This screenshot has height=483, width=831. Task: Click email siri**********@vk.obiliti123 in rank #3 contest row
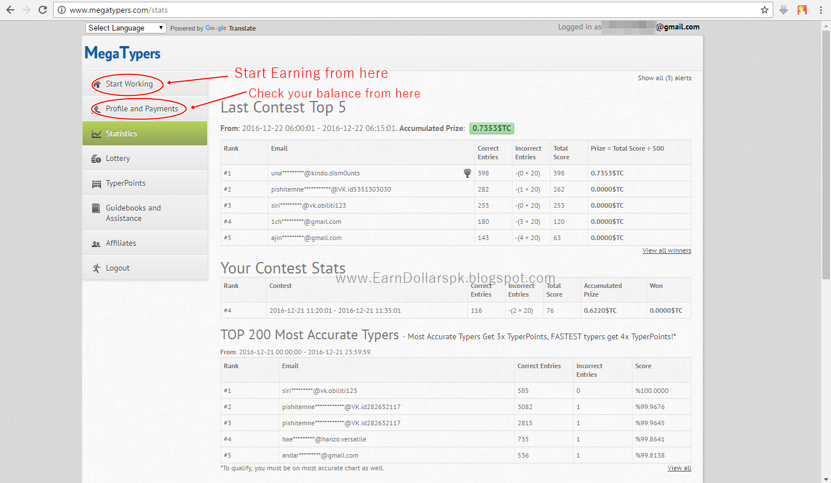tap(308, 205)
